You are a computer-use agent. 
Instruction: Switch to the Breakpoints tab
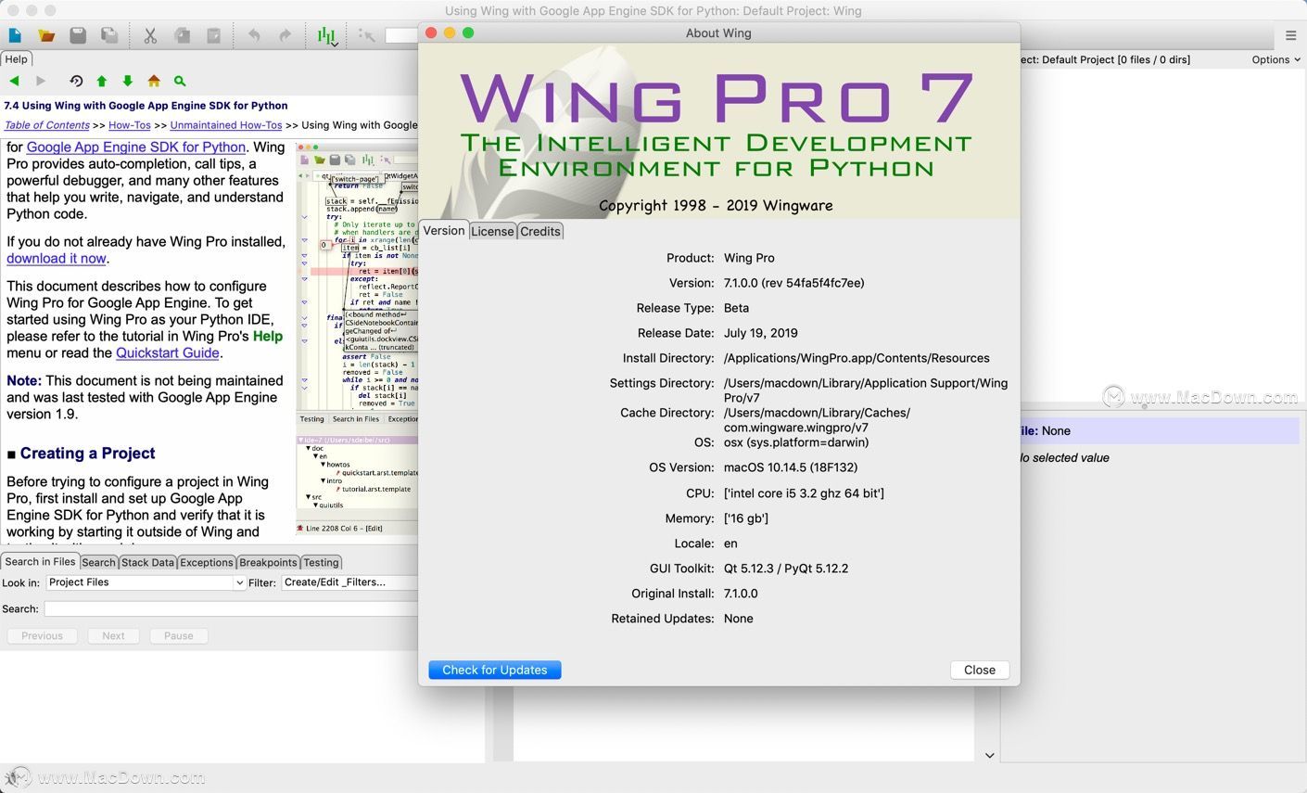pyautogui.click(x=268, y=562)
